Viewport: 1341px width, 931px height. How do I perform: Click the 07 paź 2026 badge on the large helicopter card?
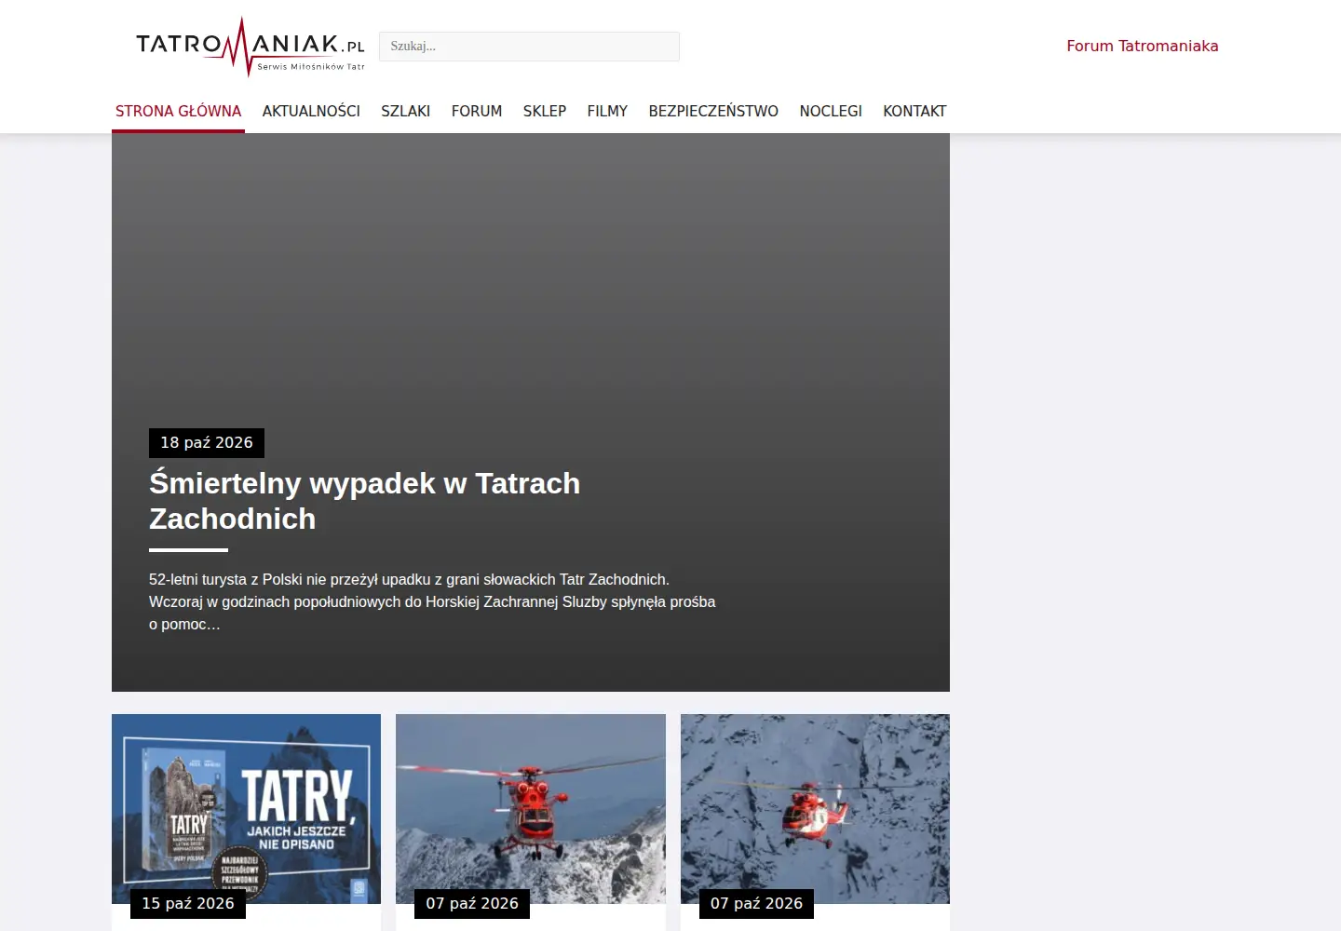(472, 904)
